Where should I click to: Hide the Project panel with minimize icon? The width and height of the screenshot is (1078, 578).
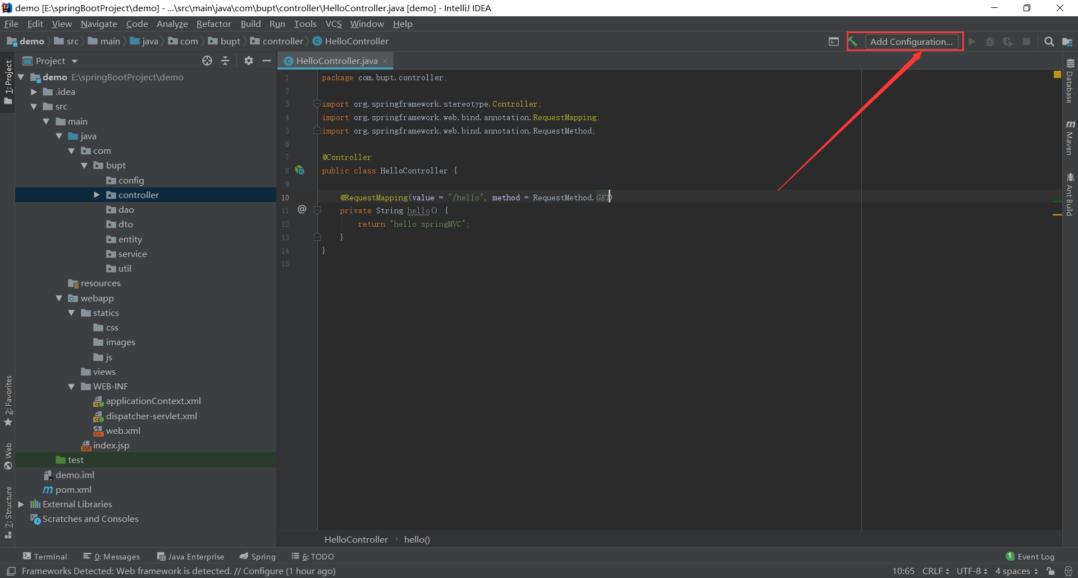pyautogui.click(x=267, y=61)
